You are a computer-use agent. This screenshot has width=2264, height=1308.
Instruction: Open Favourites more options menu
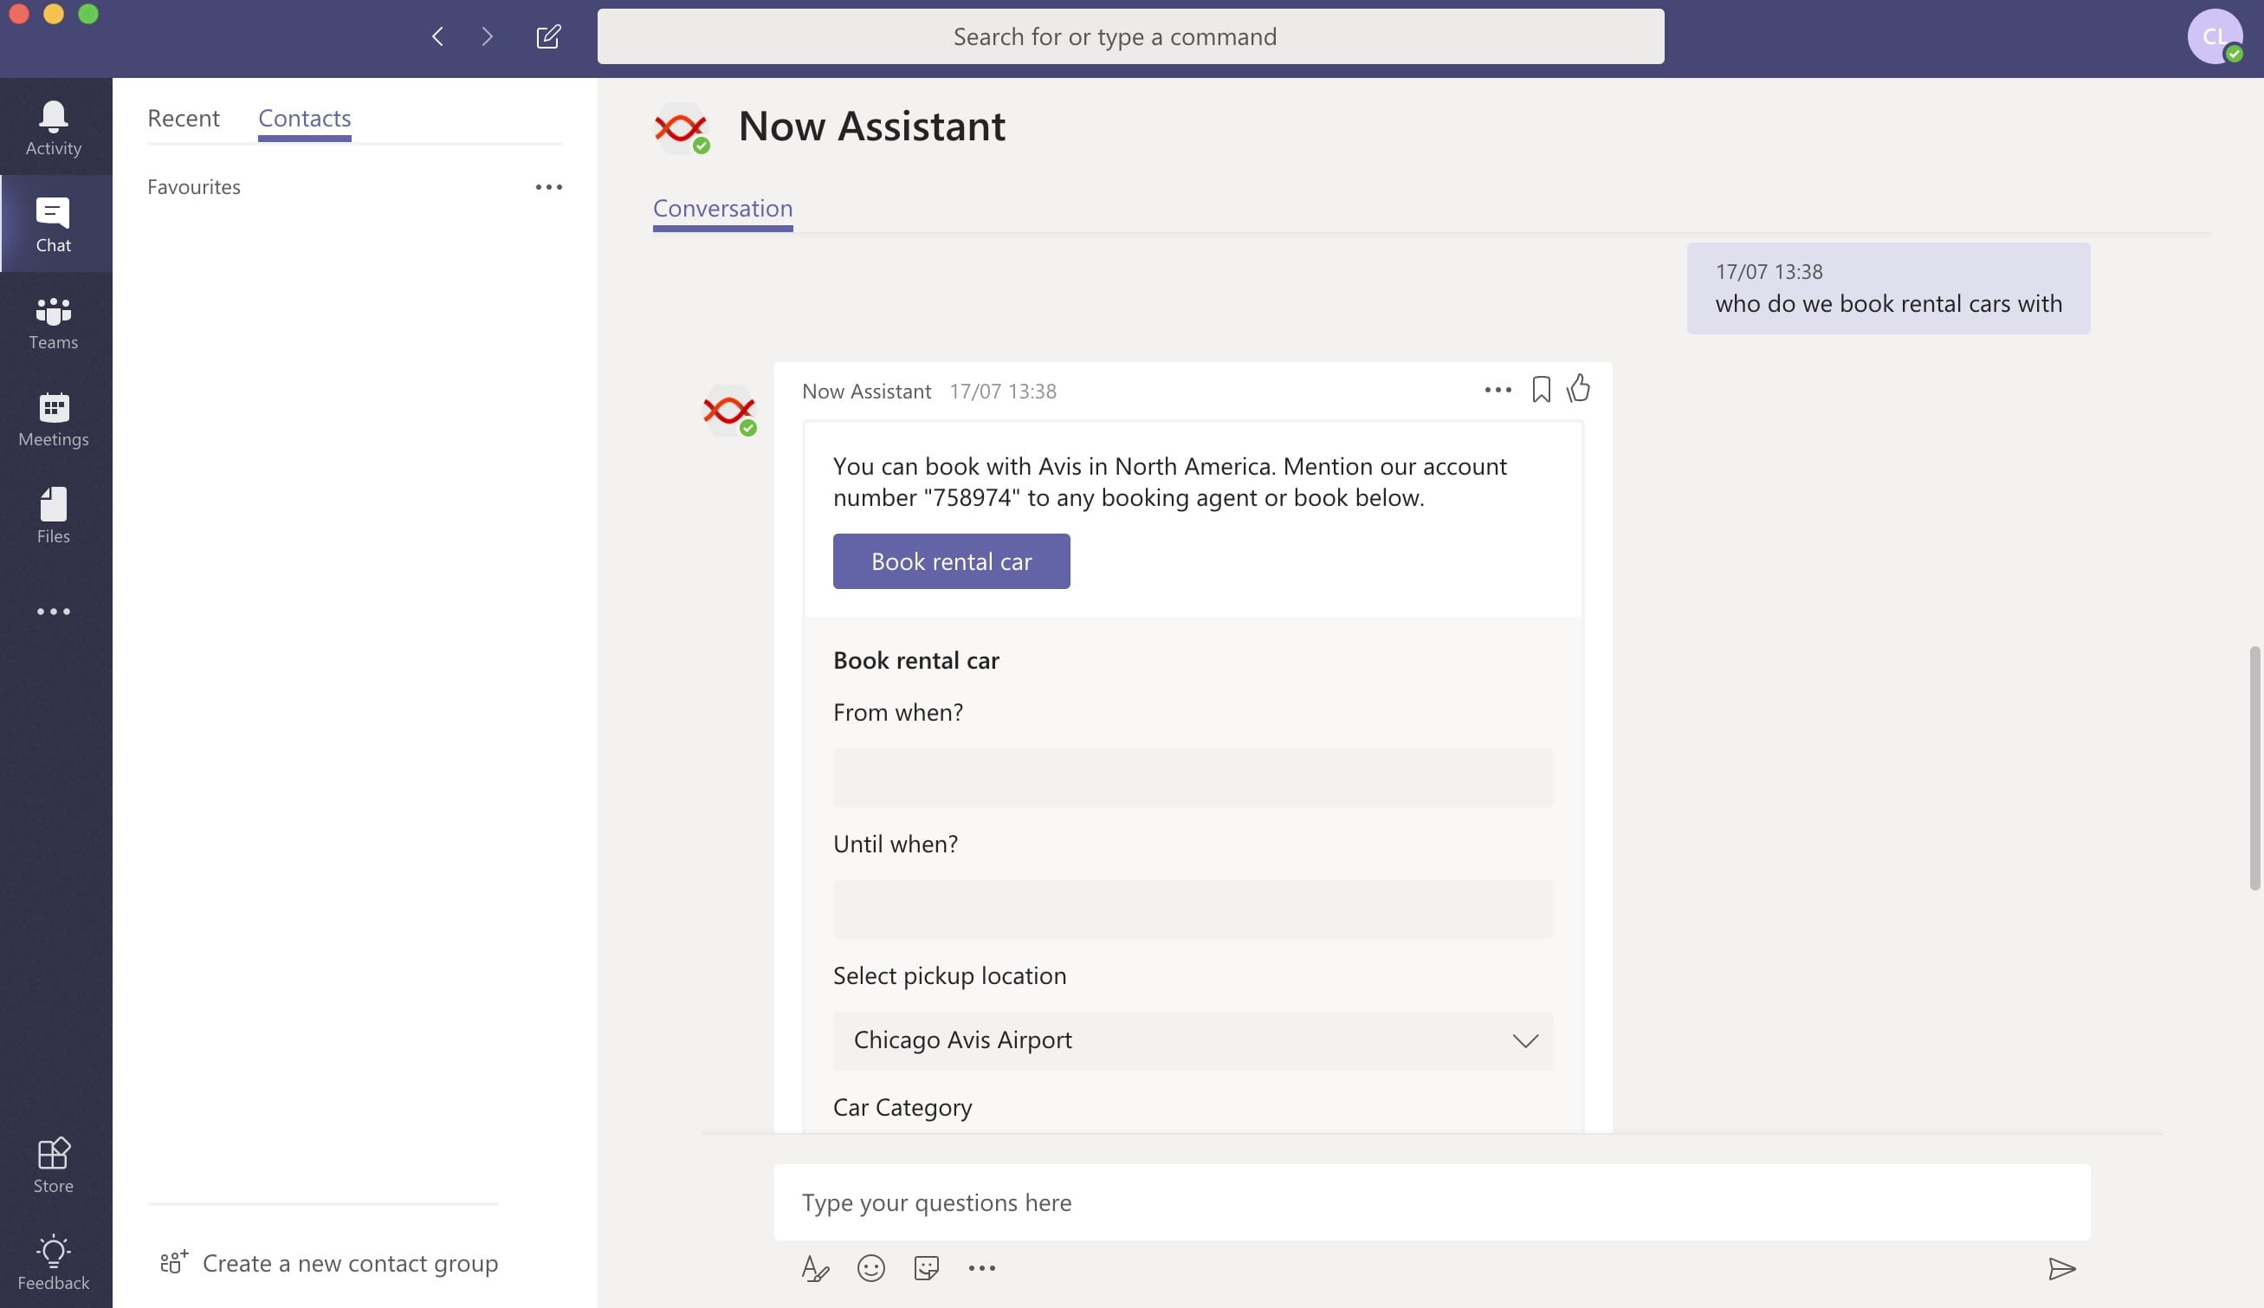(549, 188)
